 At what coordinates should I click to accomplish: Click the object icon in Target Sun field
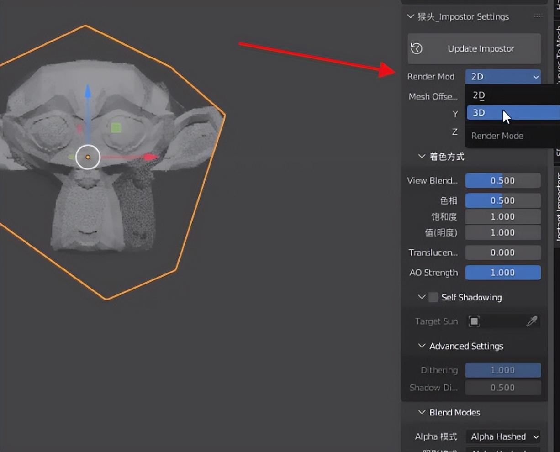(x=474, y=321)
